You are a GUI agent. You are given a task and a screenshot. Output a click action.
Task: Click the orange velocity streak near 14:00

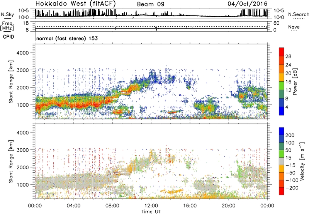(172, 191)
